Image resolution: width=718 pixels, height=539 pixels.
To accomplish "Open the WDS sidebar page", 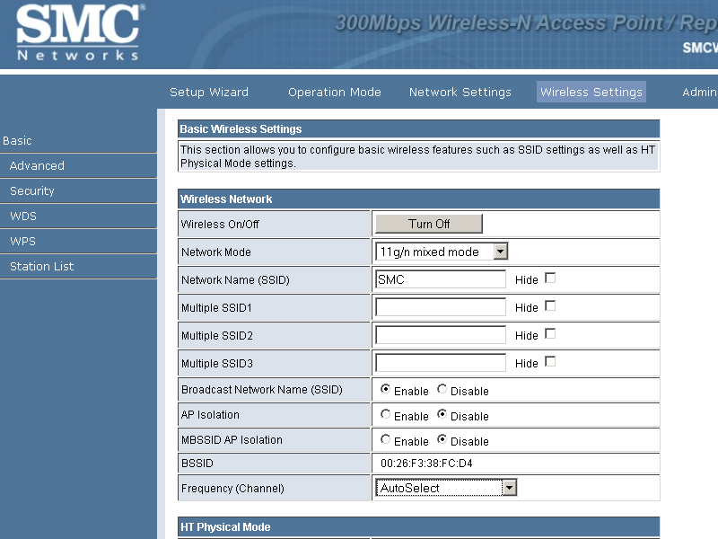I will click(23, 216).
